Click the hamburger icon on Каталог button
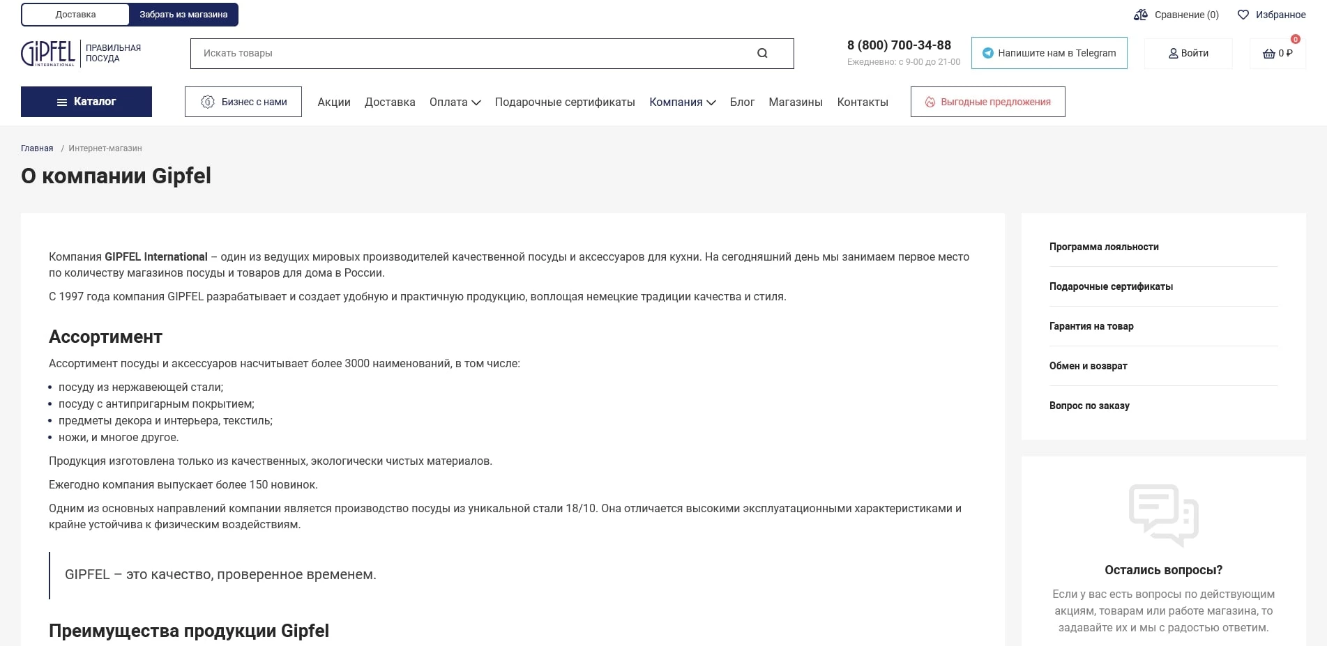This screenshot has height=646, width=1327. coord(61,101)
